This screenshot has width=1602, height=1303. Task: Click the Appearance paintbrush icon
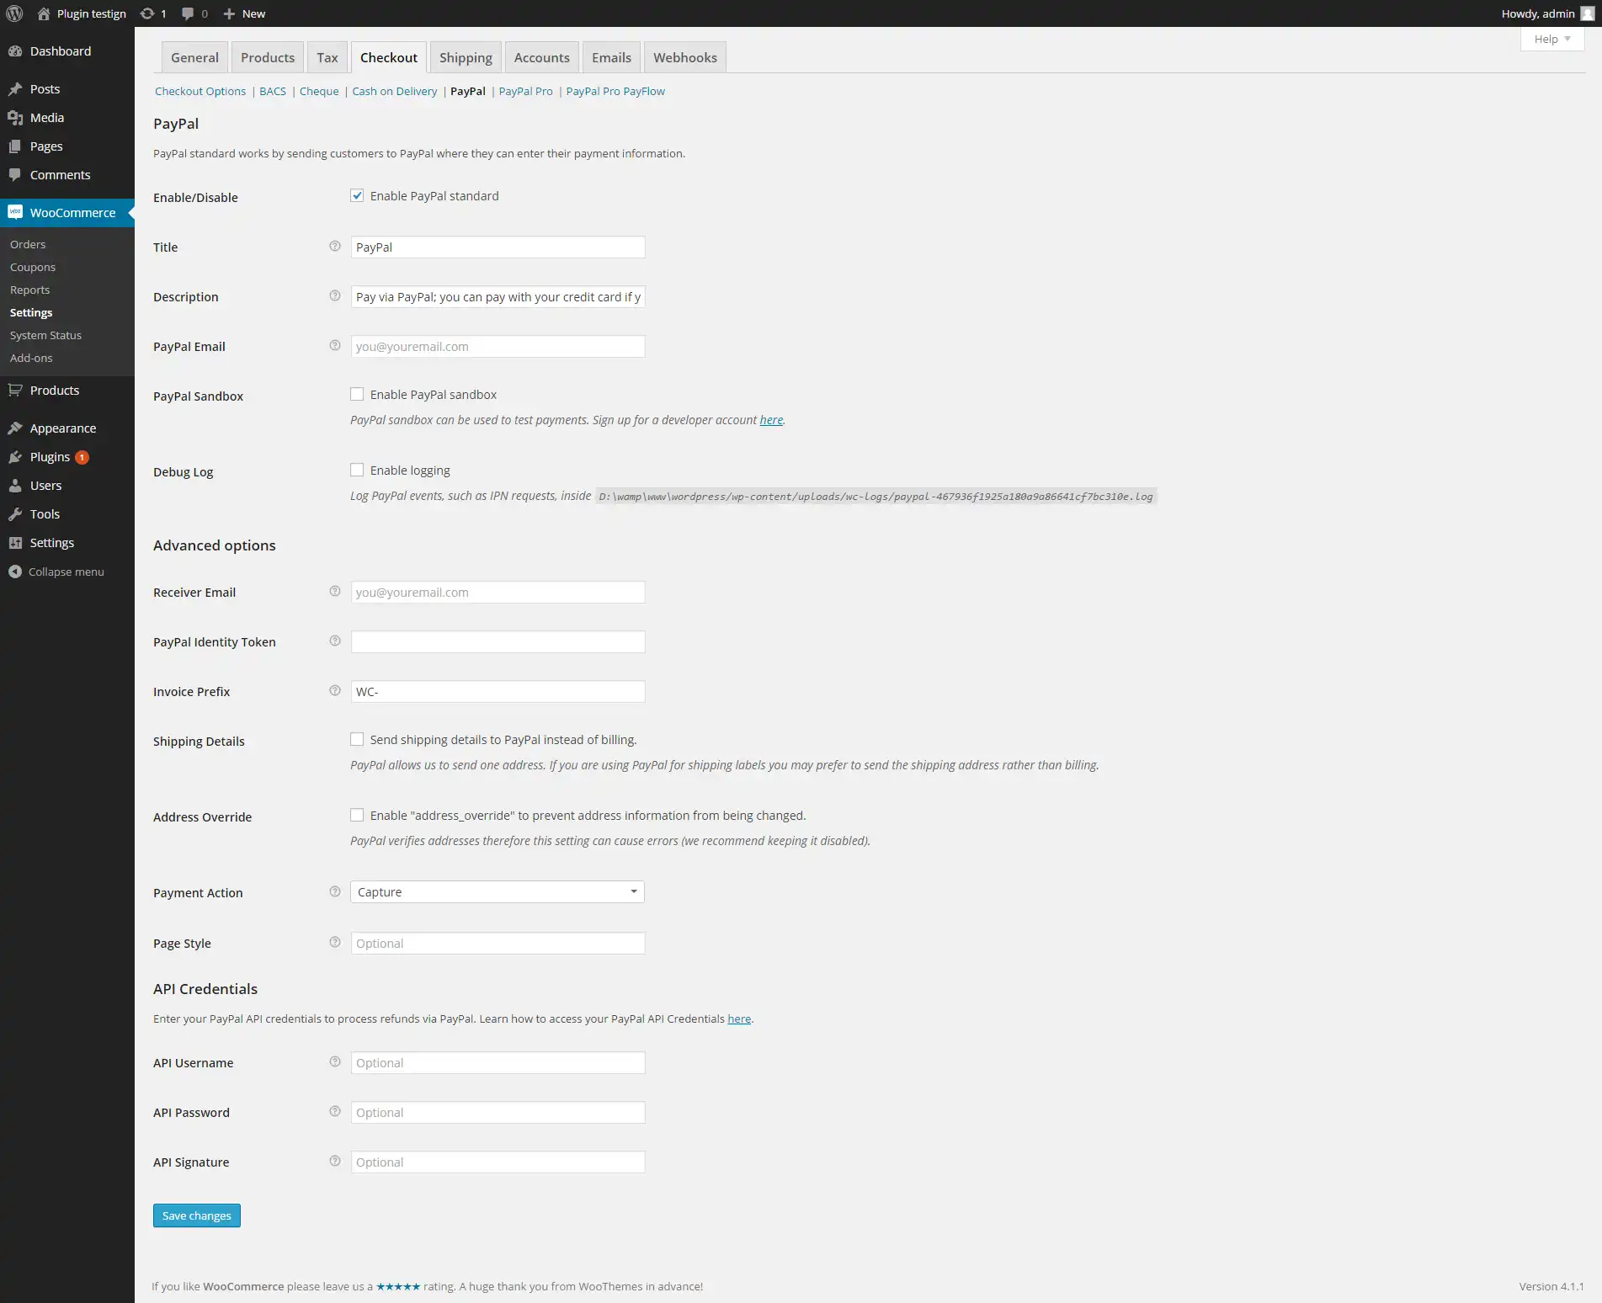tap(15, 428)
